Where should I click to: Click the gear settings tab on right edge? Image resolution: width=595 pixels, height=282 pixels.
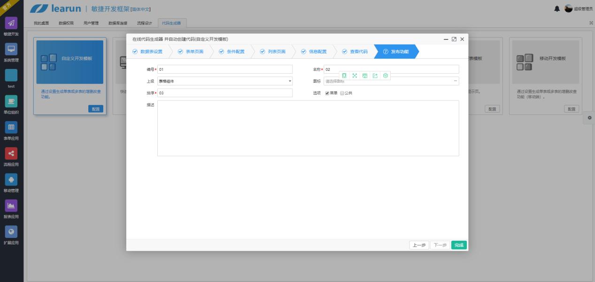pyautogui.click(x=589, y=117)
